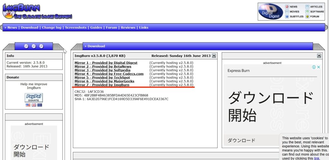This screenshot has width=329, height=160.
Task: Choose the UK flag donate currency
Action: 34,105
